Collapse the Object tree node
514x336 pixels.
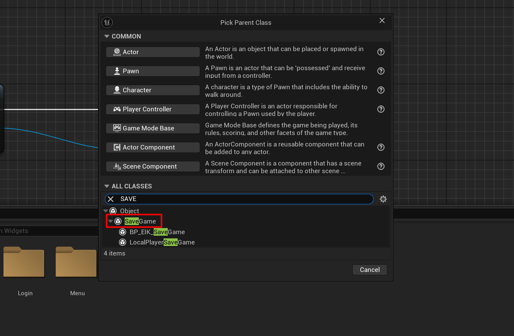(106, 211)
